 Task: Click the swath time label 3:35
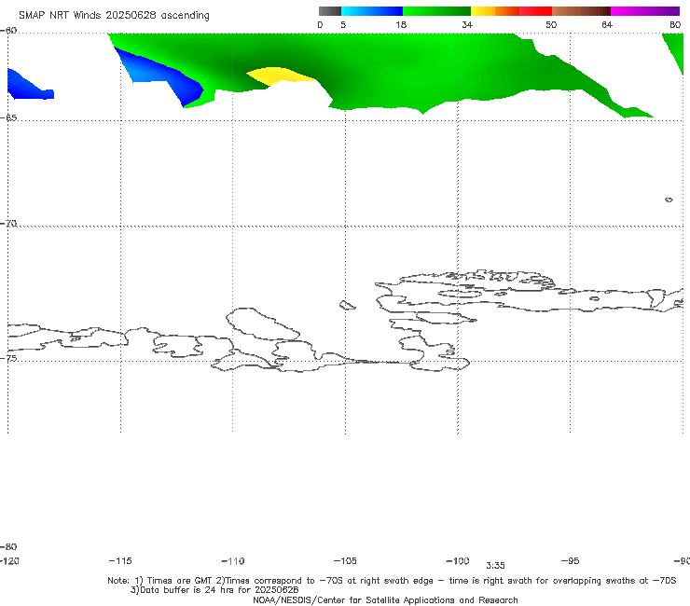click(x=495, y=566)
